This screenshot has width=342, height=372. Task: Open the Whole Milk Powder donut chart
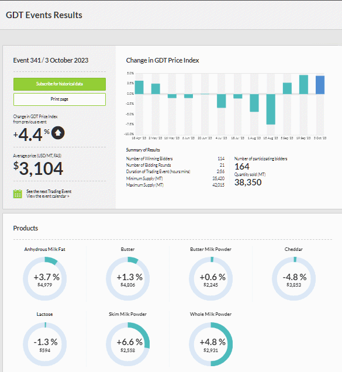211,344
